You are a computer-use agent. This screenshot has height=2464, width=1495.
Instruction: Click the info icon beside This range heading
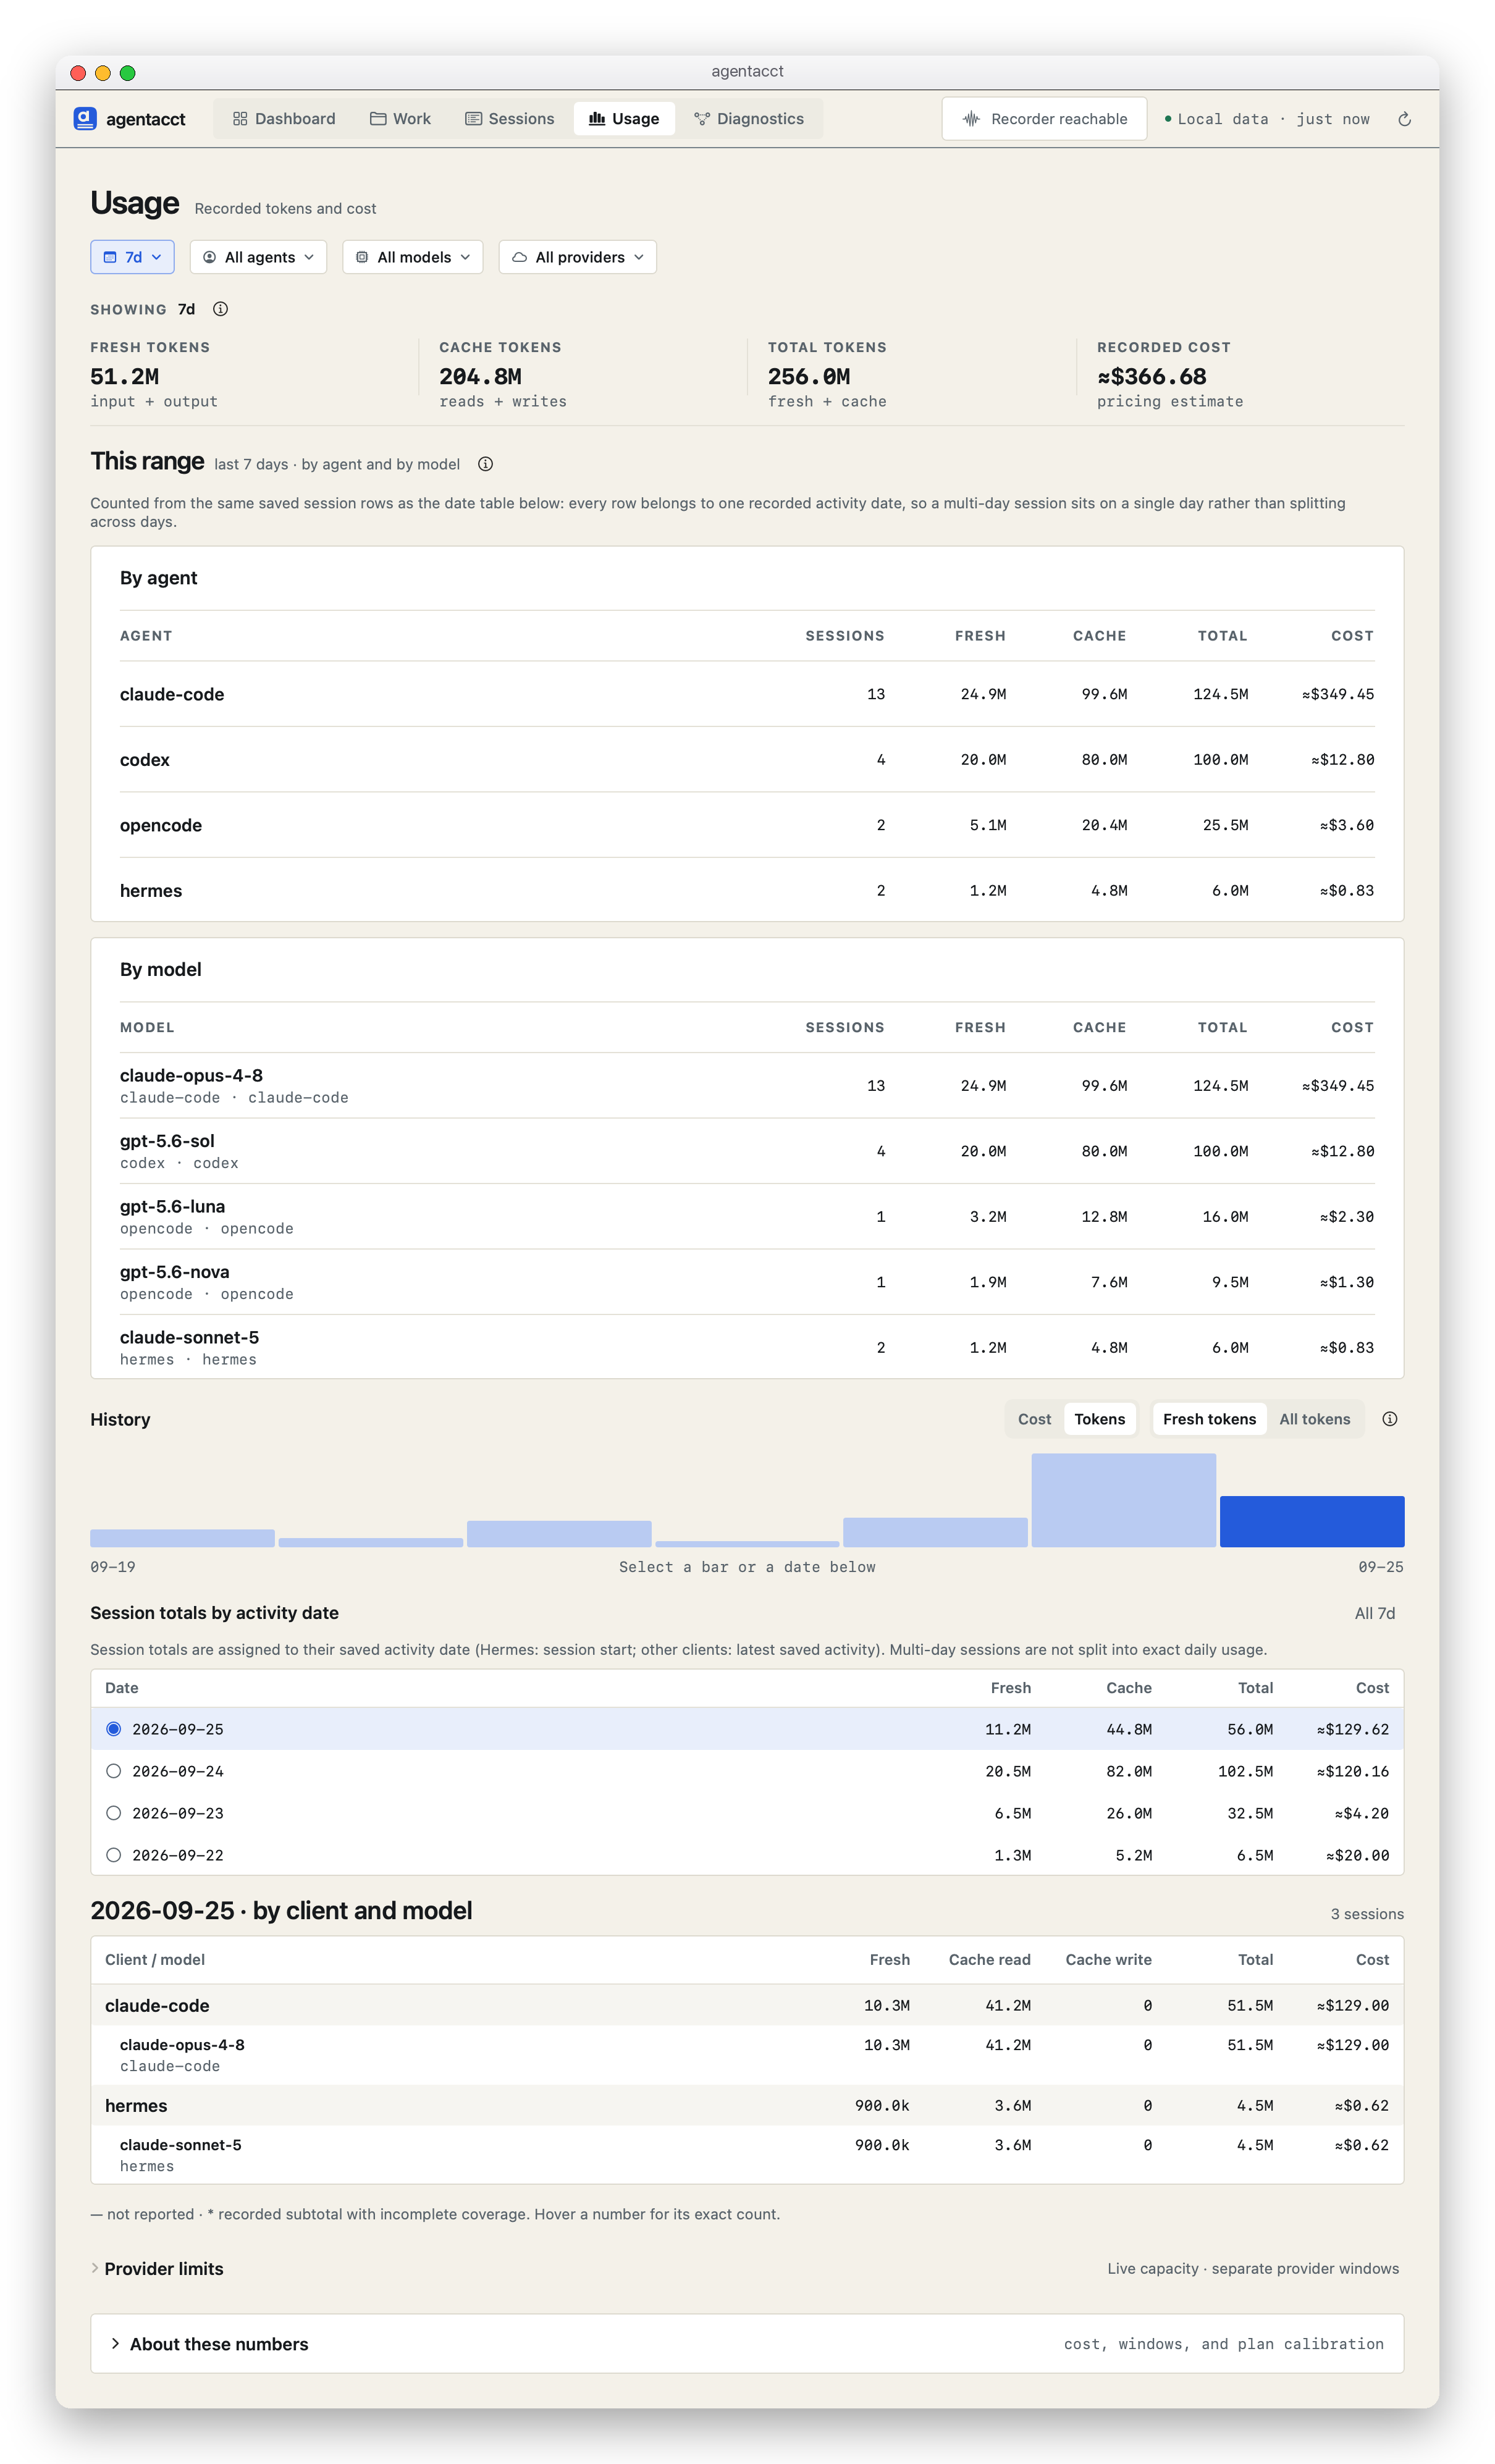coord(485,464)
